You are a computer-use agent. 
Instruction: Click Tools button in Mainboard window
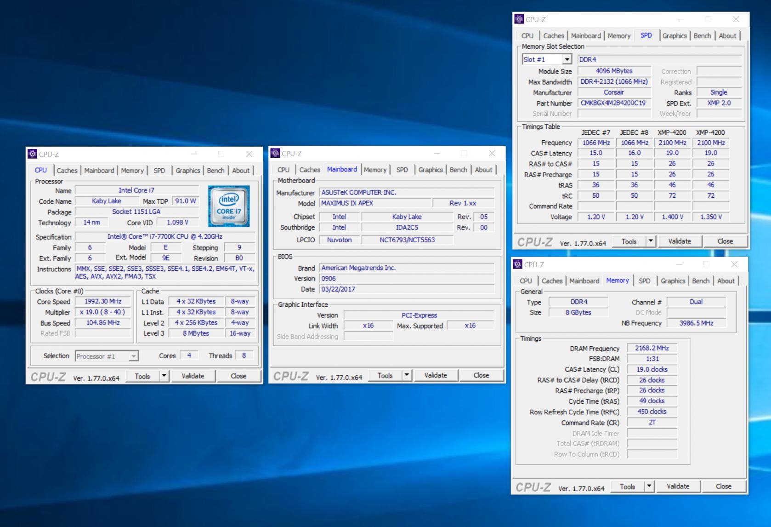[385, 375]
